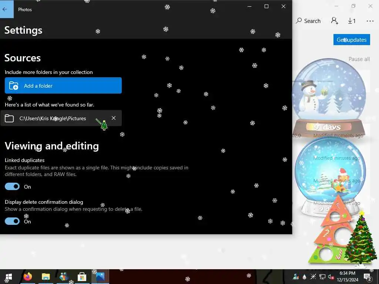379x284 pixels.
Task: Open File Explorer from the taskbar
Action: (46, 277)
